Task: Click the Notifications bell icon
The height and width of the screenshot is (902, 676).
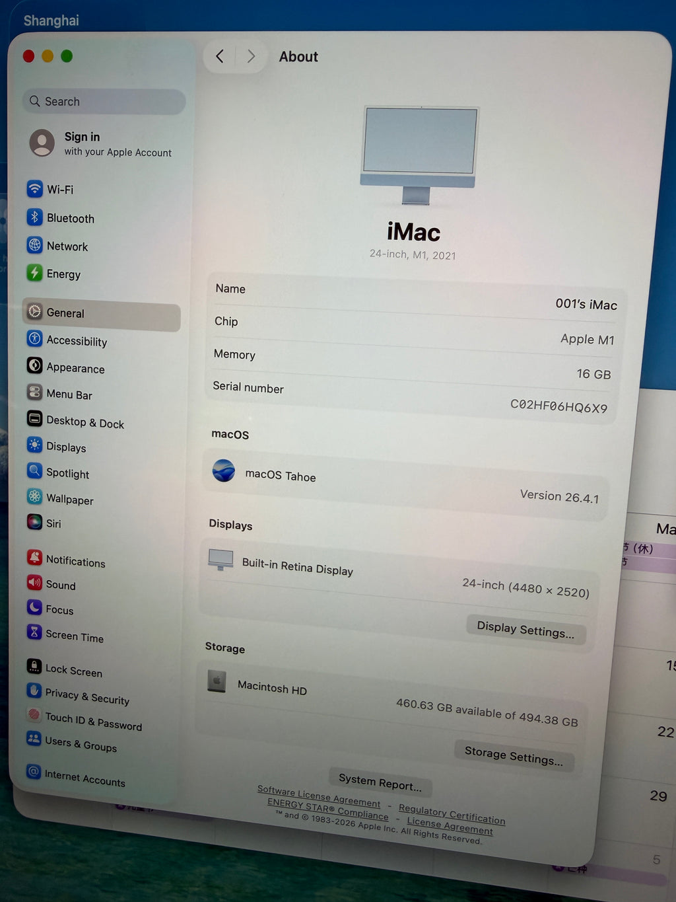Action: pyautogui.click(x=34, y=558)
